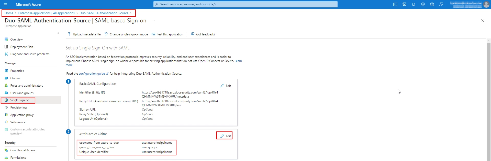Edit Attributes & Claims
Viewport: 491px width, 161px height.
(226, 136)
